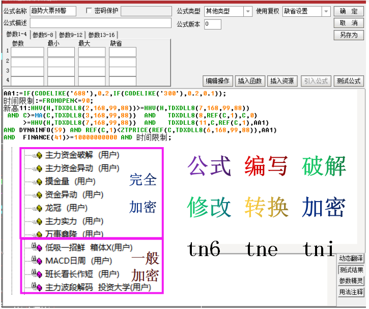
Task: Click the 取消 button
Action: coord(349,23)
